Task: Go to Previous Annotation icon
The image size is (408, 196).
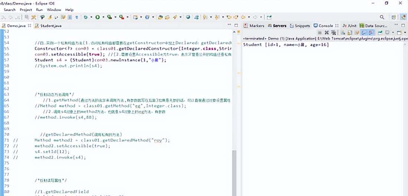Action: [x=217, y=17]
